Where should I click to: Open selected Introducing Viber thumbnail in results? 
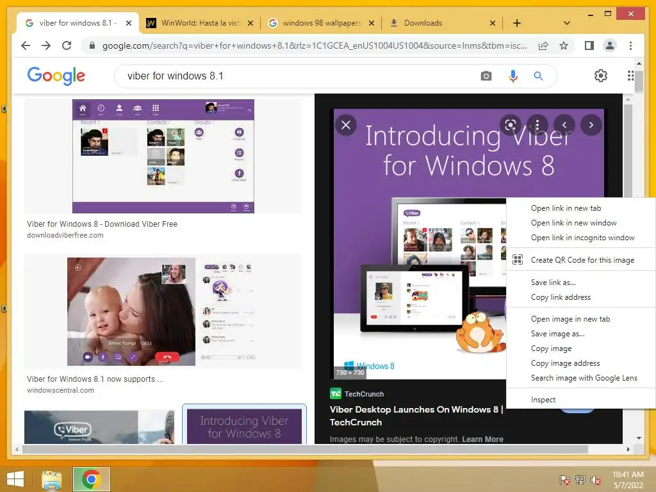click(244, 426)
